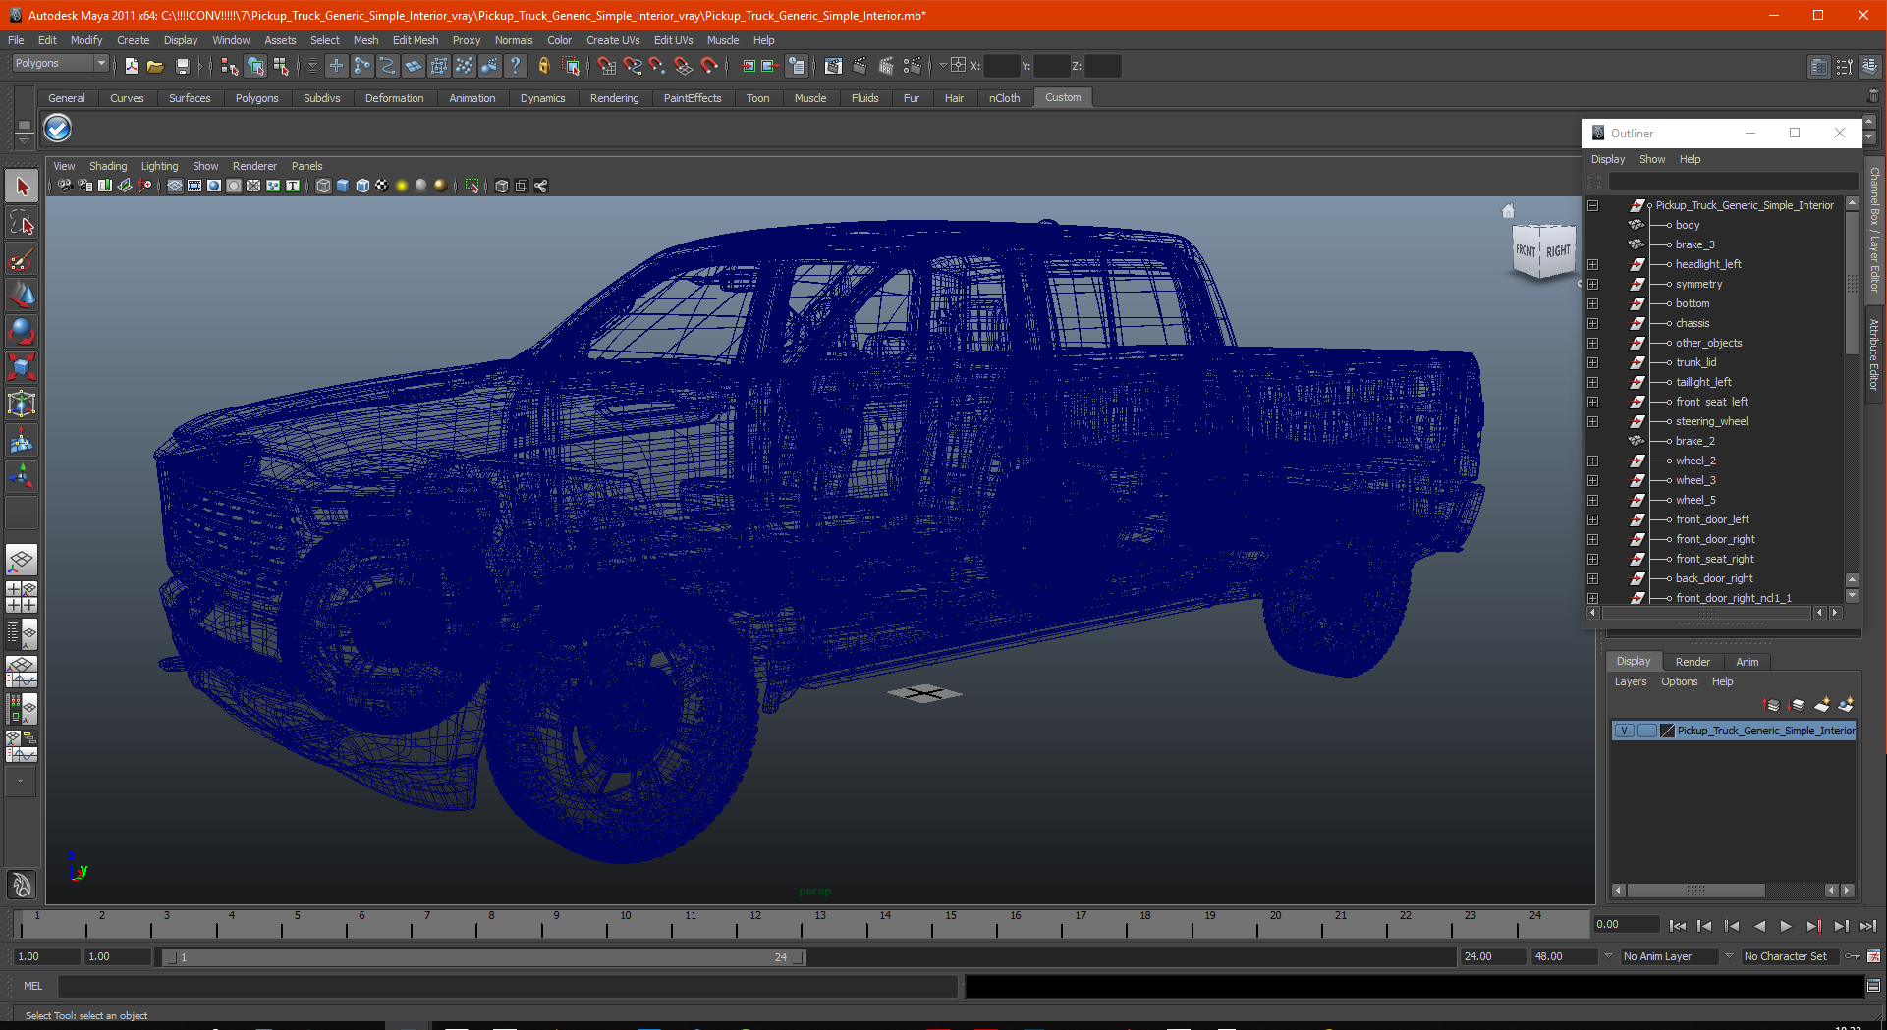
Task: Expand the headlight_left node
Action: coord(1592,264)
